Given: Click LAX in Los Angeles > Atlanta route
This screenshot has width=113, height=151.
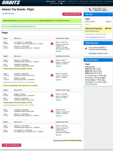Looking at the screenshot, I should click(95, 75).
